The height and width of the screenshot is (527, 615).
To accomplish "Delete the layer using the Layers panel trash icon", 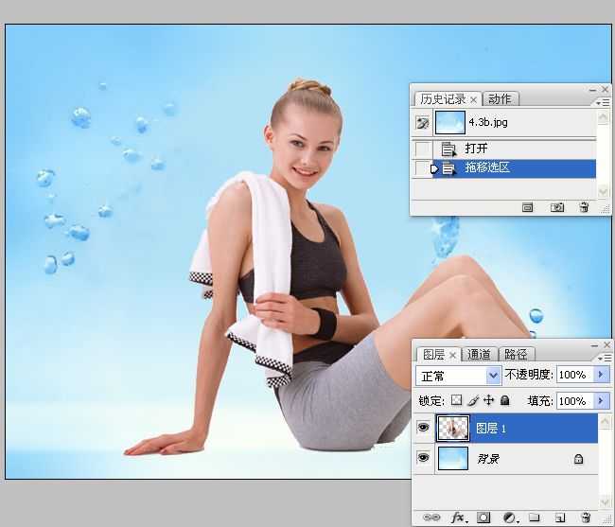I will 586,518.
